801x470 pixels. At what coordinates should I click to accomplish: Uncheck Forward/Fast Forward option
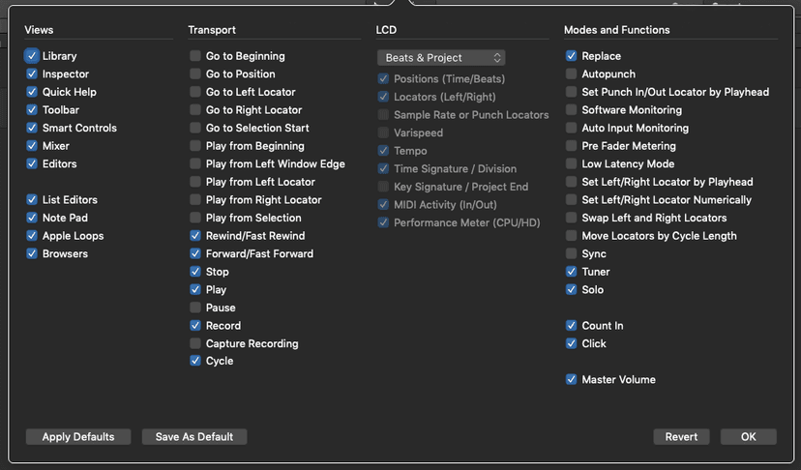coord(195,253)
